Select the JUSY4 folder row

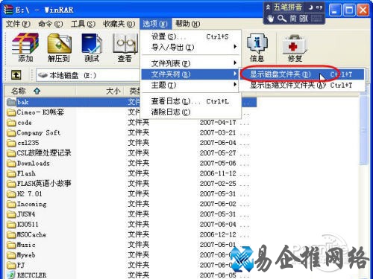[21, 214]
